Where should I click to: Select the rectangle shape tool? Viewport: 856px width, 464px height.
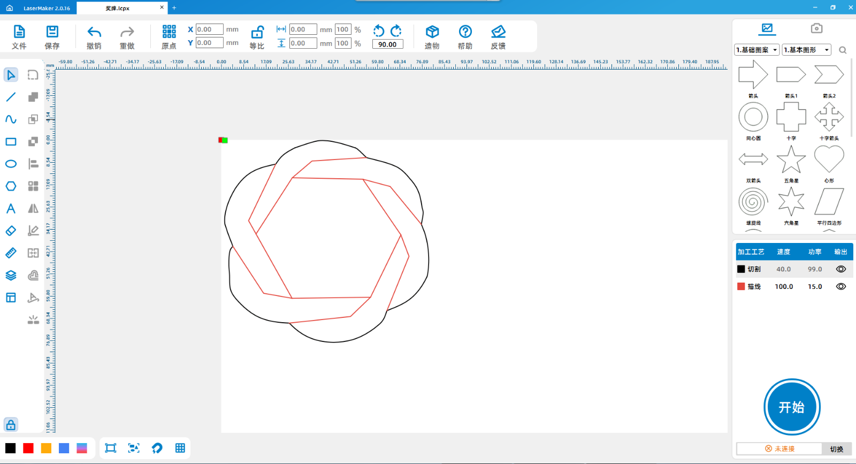pyautogui.click(x=11, y=142)
